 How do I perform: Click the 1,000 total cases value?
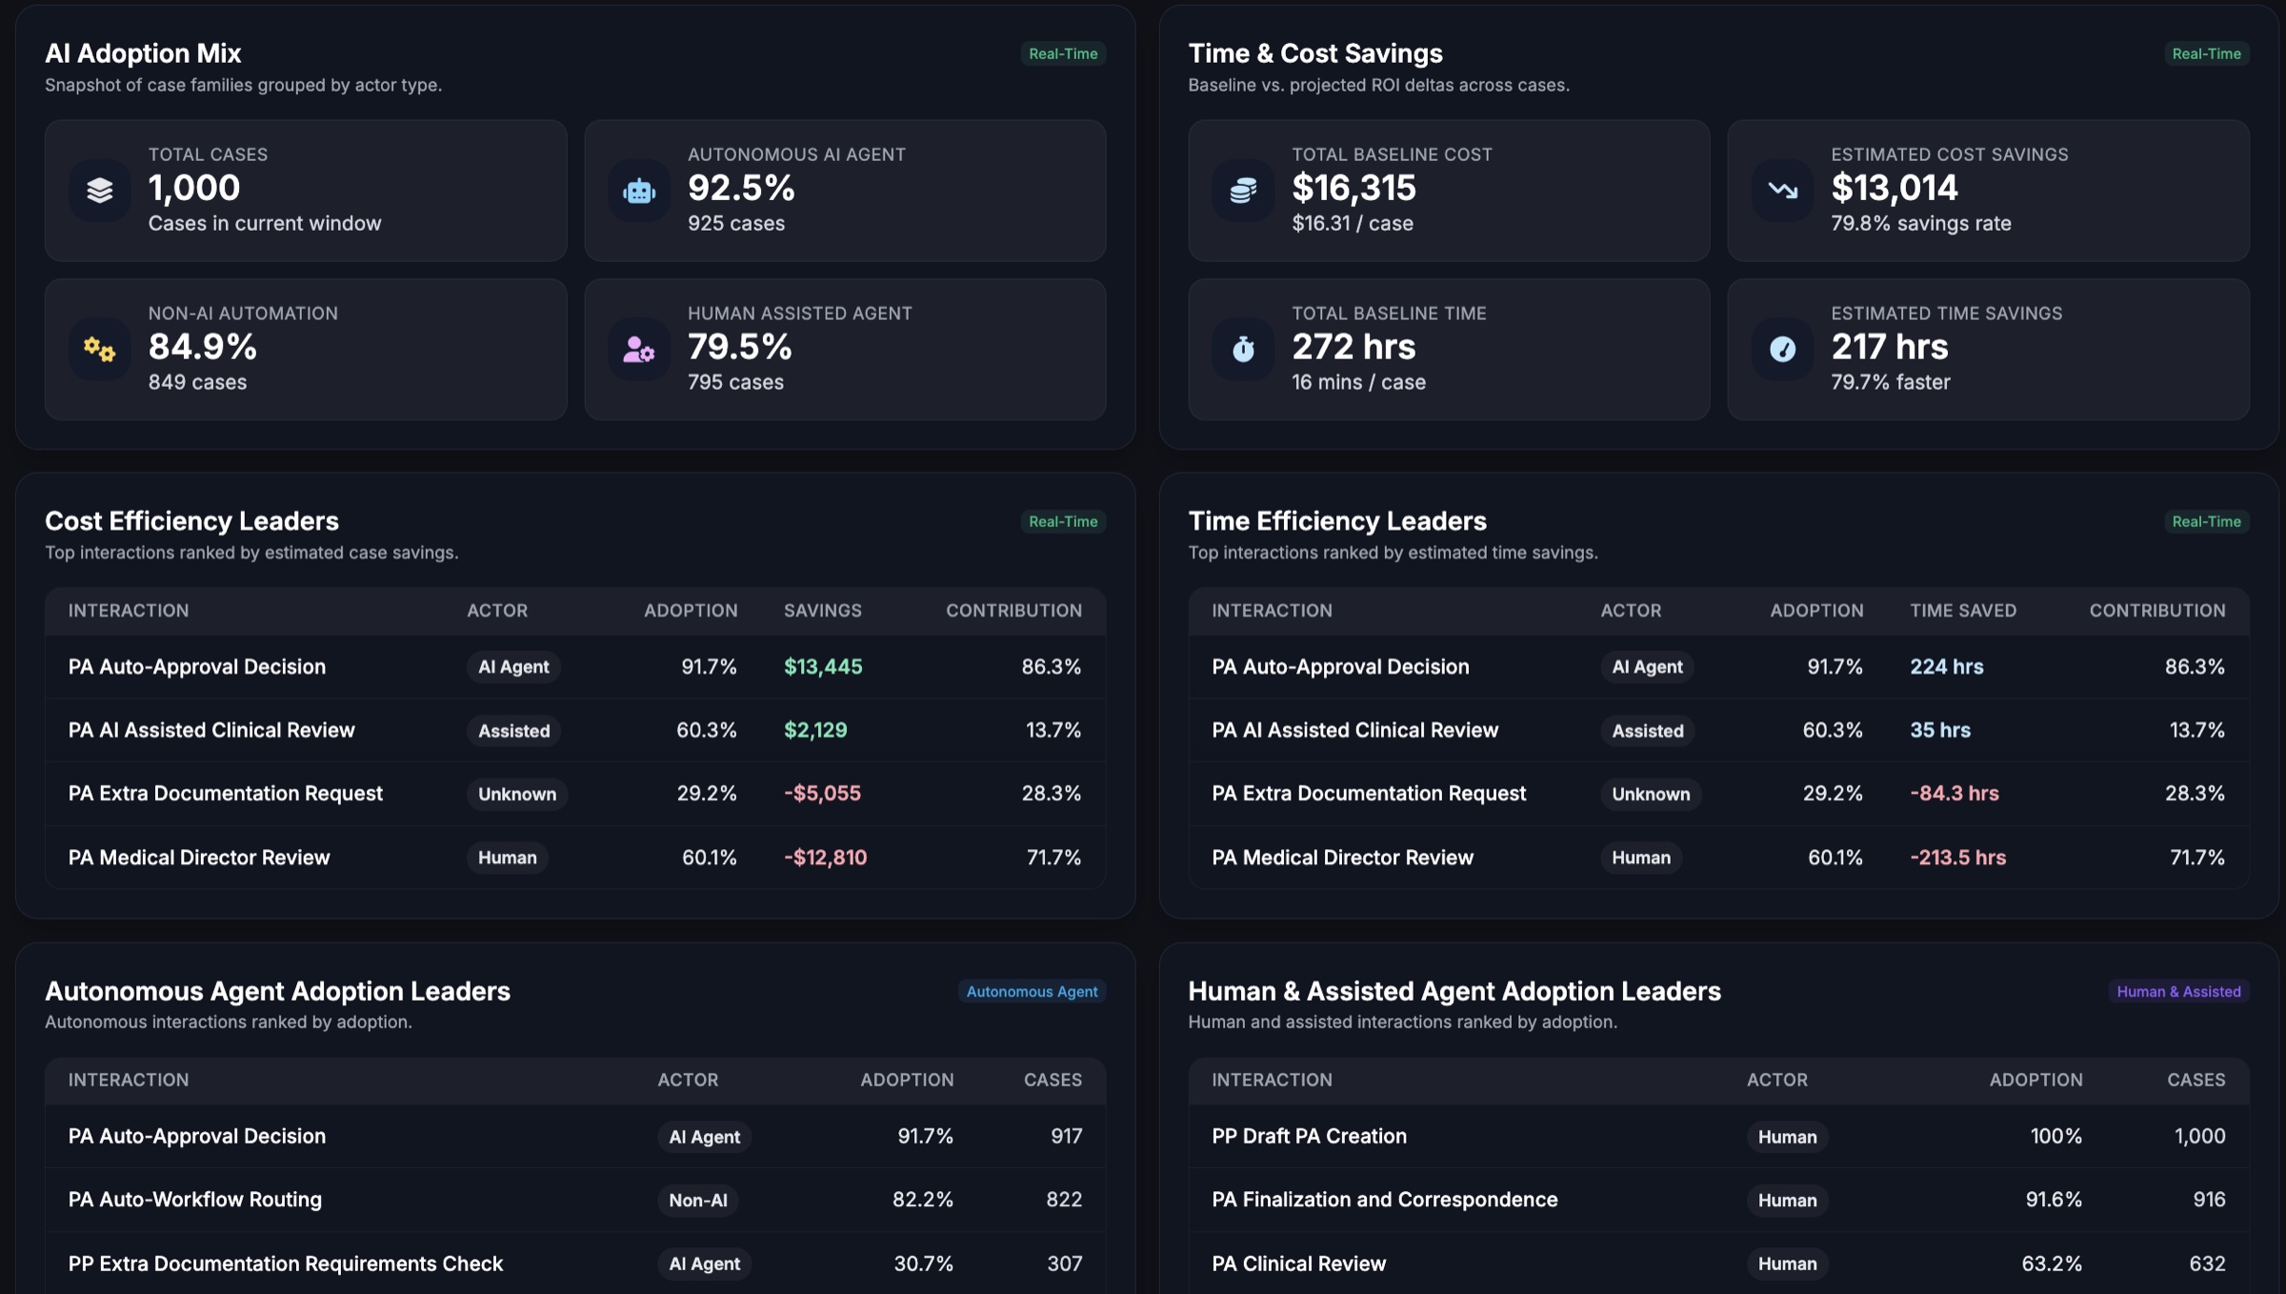[x=194, y=188]
